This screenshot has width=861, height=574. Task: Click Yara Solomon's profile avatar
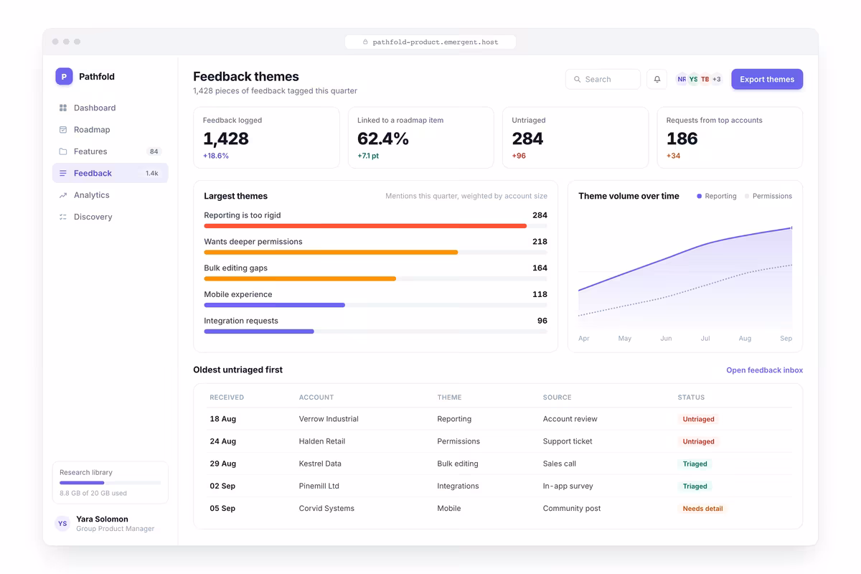62,524
